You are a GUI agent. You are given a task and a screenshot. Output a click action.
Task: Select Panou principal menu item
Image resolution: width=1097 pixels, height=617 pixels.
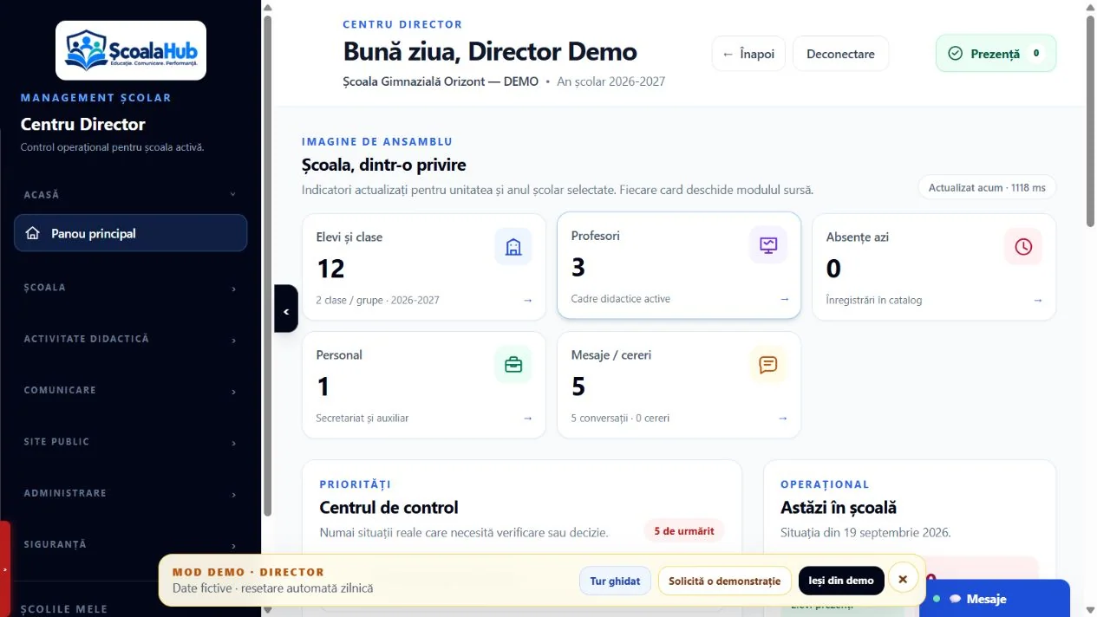pyautogui.click(x=130, y=233)
